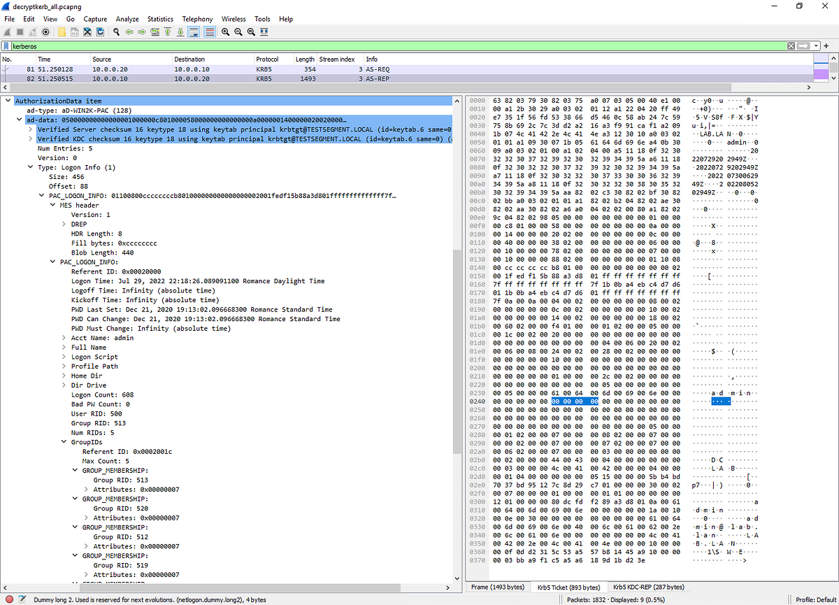Go to the first packet with the up arrow icon
The width and height of the screenshot is (839, 605).
tap(168, 31)
